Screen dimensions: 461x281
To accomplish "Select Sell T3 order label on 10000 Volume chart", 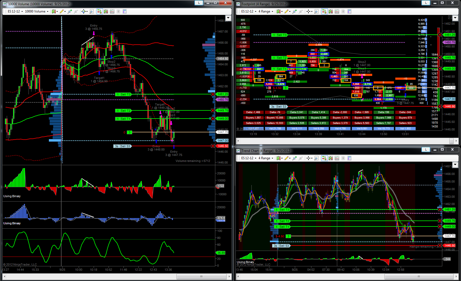I will tap(123, 94).
